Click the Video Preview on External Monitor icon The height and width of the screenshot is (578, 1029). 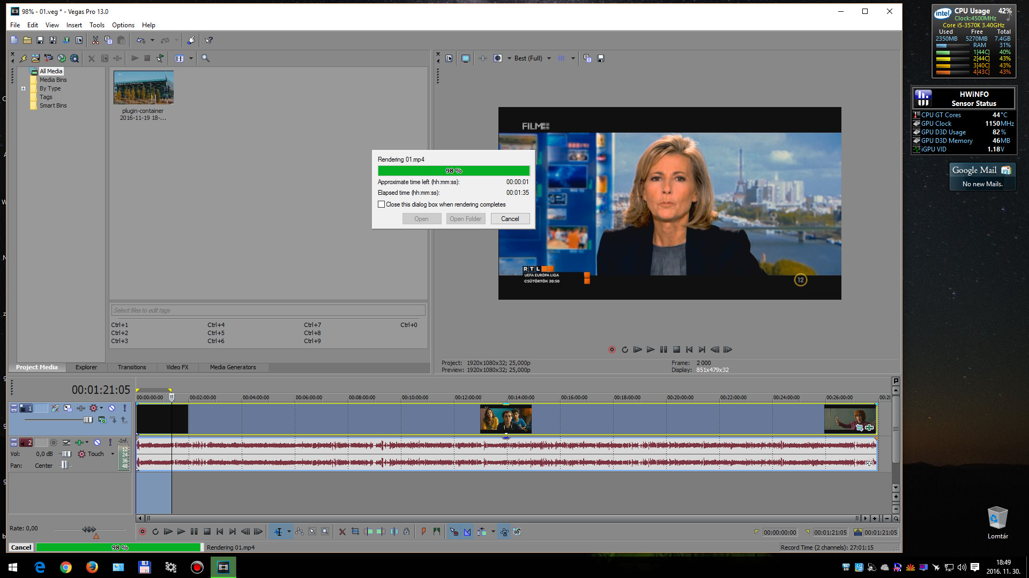pos(466,58)
